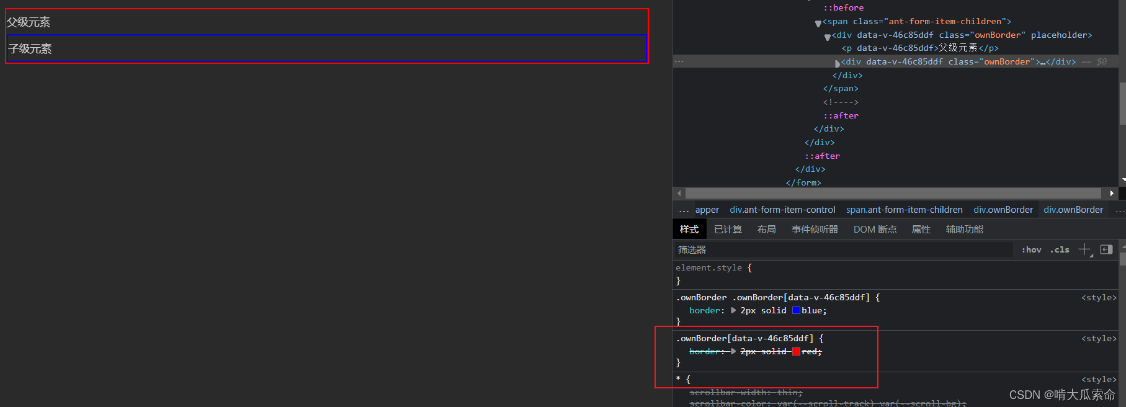The width and height of the screenshot is (1126, 407).
Task: Select the ::after row below the comment node
Action: click(841, 115)
